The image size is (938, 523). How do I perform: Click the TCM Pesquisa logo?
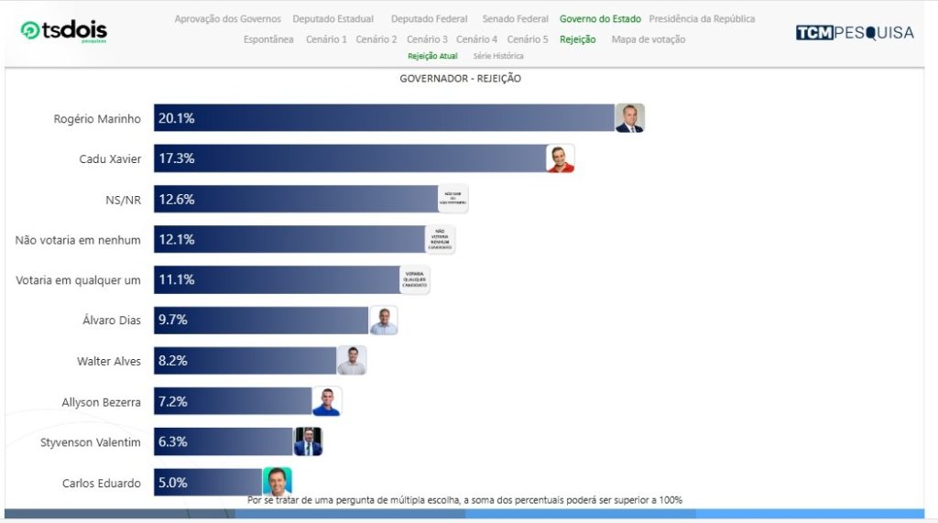[x=854, y=33]
